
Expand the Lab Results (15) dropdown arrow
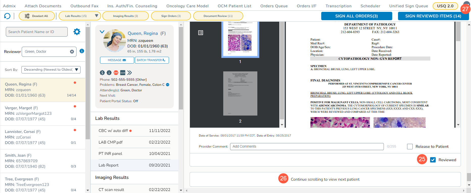click(96, 16)
